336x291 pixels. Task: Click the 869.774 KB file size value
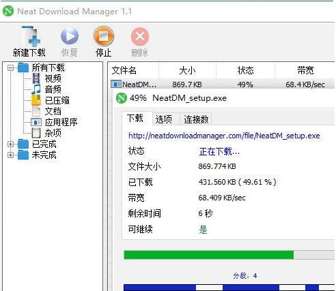click(217, 166)
